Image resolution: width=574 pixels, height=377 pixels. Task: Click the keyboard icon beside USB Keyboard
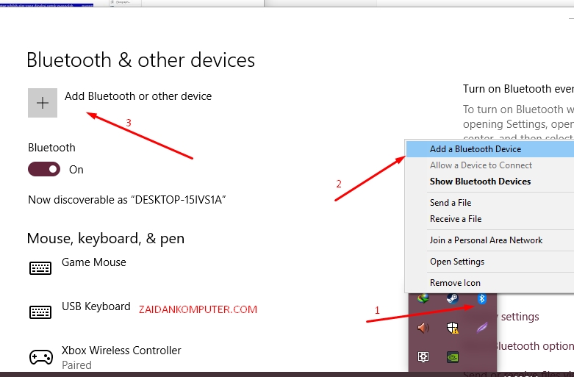click(40, 312)
